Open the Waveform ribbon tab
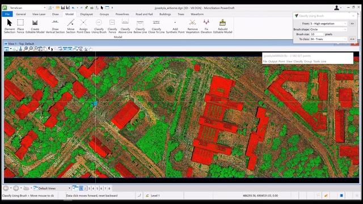 [x=197, y=14]
